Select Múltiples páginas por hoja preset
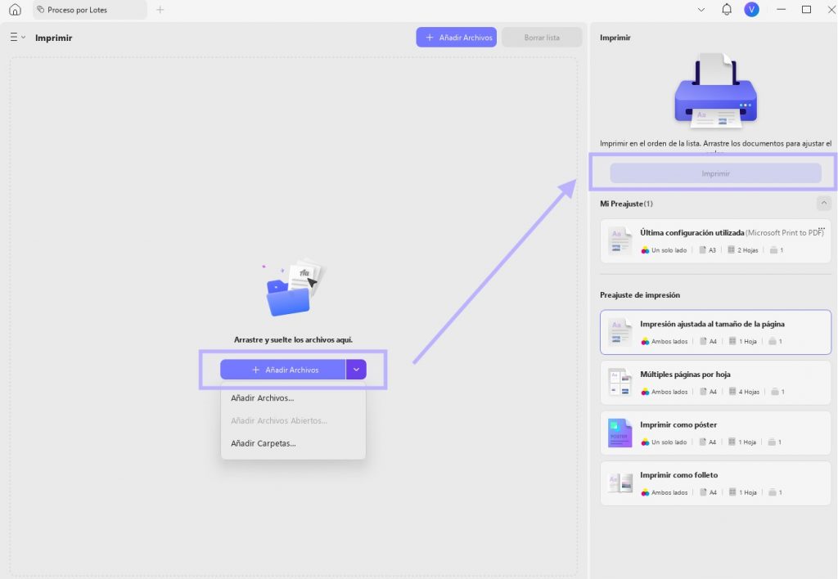This screenshot has height=579, width=838. (x=715, y=383)
